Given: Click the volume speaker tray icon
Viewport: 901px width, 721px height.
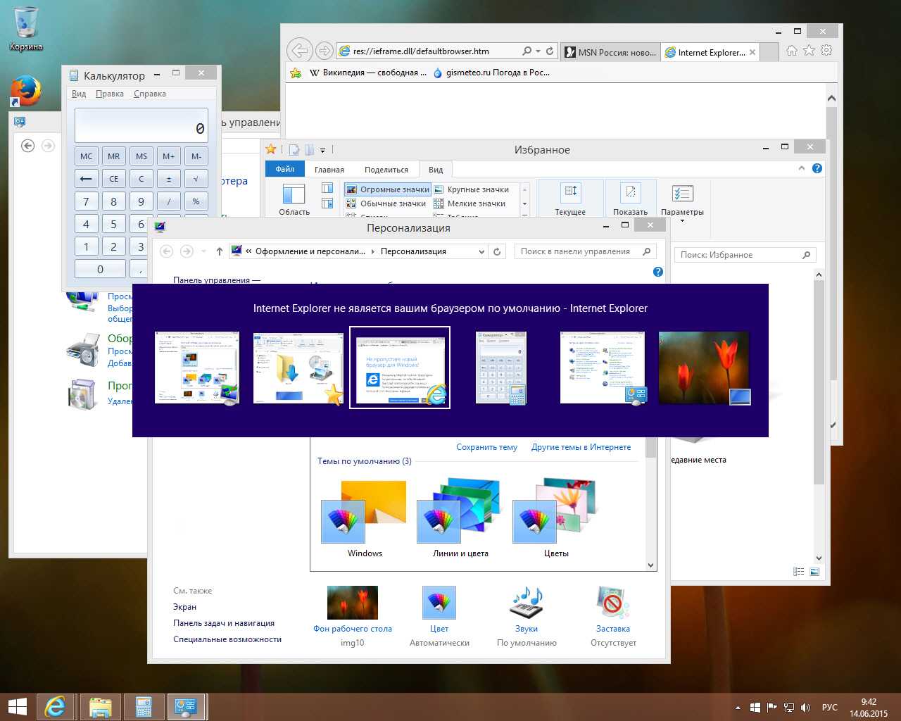Looking at the screenshot, I should pos(806,707).
